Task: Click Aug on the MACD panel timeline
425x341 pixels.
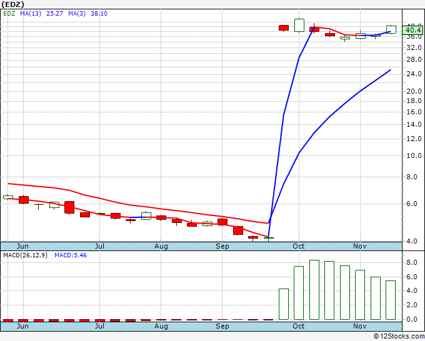Action: click(x=161, y=326)
